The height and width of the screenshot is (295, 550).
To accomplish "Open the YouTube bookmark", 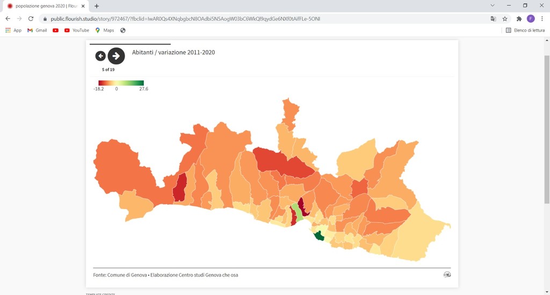I will point(77,30).
